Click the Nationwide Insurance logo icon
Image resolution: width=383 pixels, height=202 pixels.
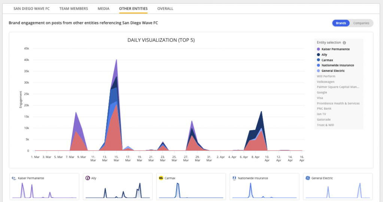tap(234, 178)
